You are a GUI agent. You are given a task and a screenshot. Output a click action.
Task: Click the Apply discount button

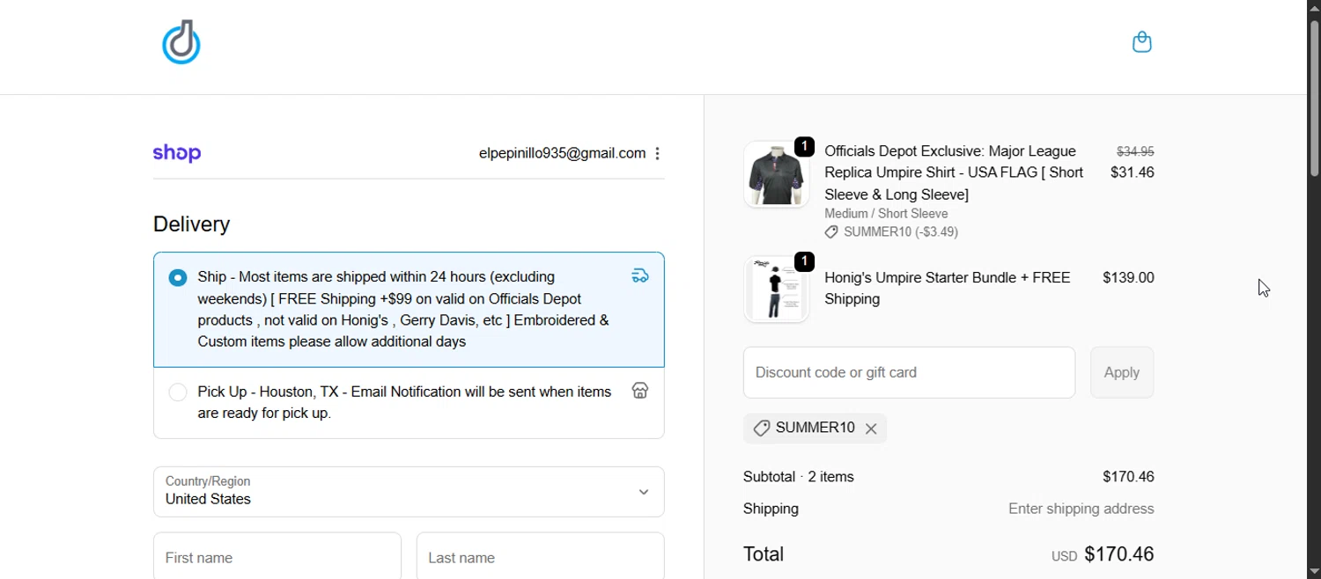1122,372
